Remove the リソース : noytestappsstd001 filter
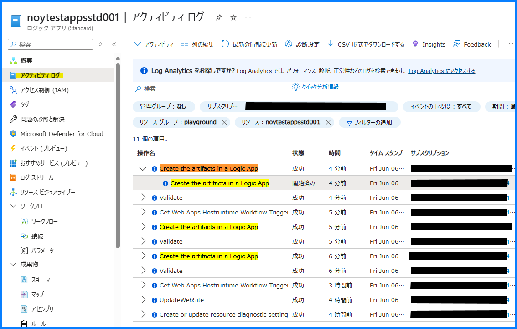This screenshot has height=329, width=517. [328, 122]
